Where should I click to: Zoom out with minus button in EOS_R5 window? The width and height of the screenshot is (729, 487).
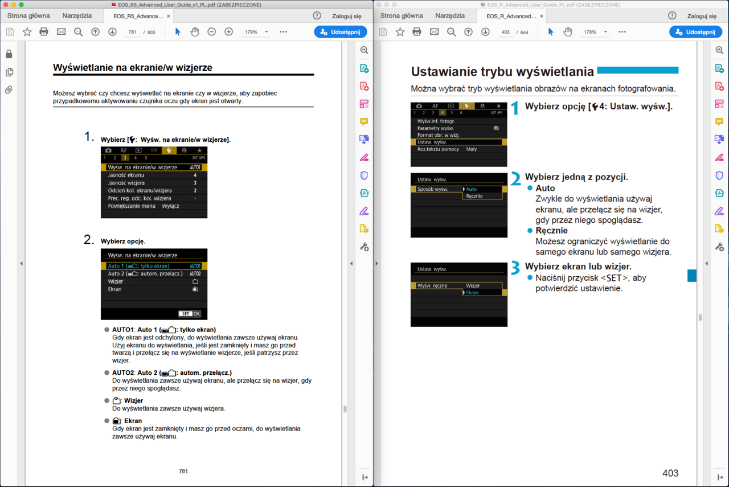pos(212,32)
